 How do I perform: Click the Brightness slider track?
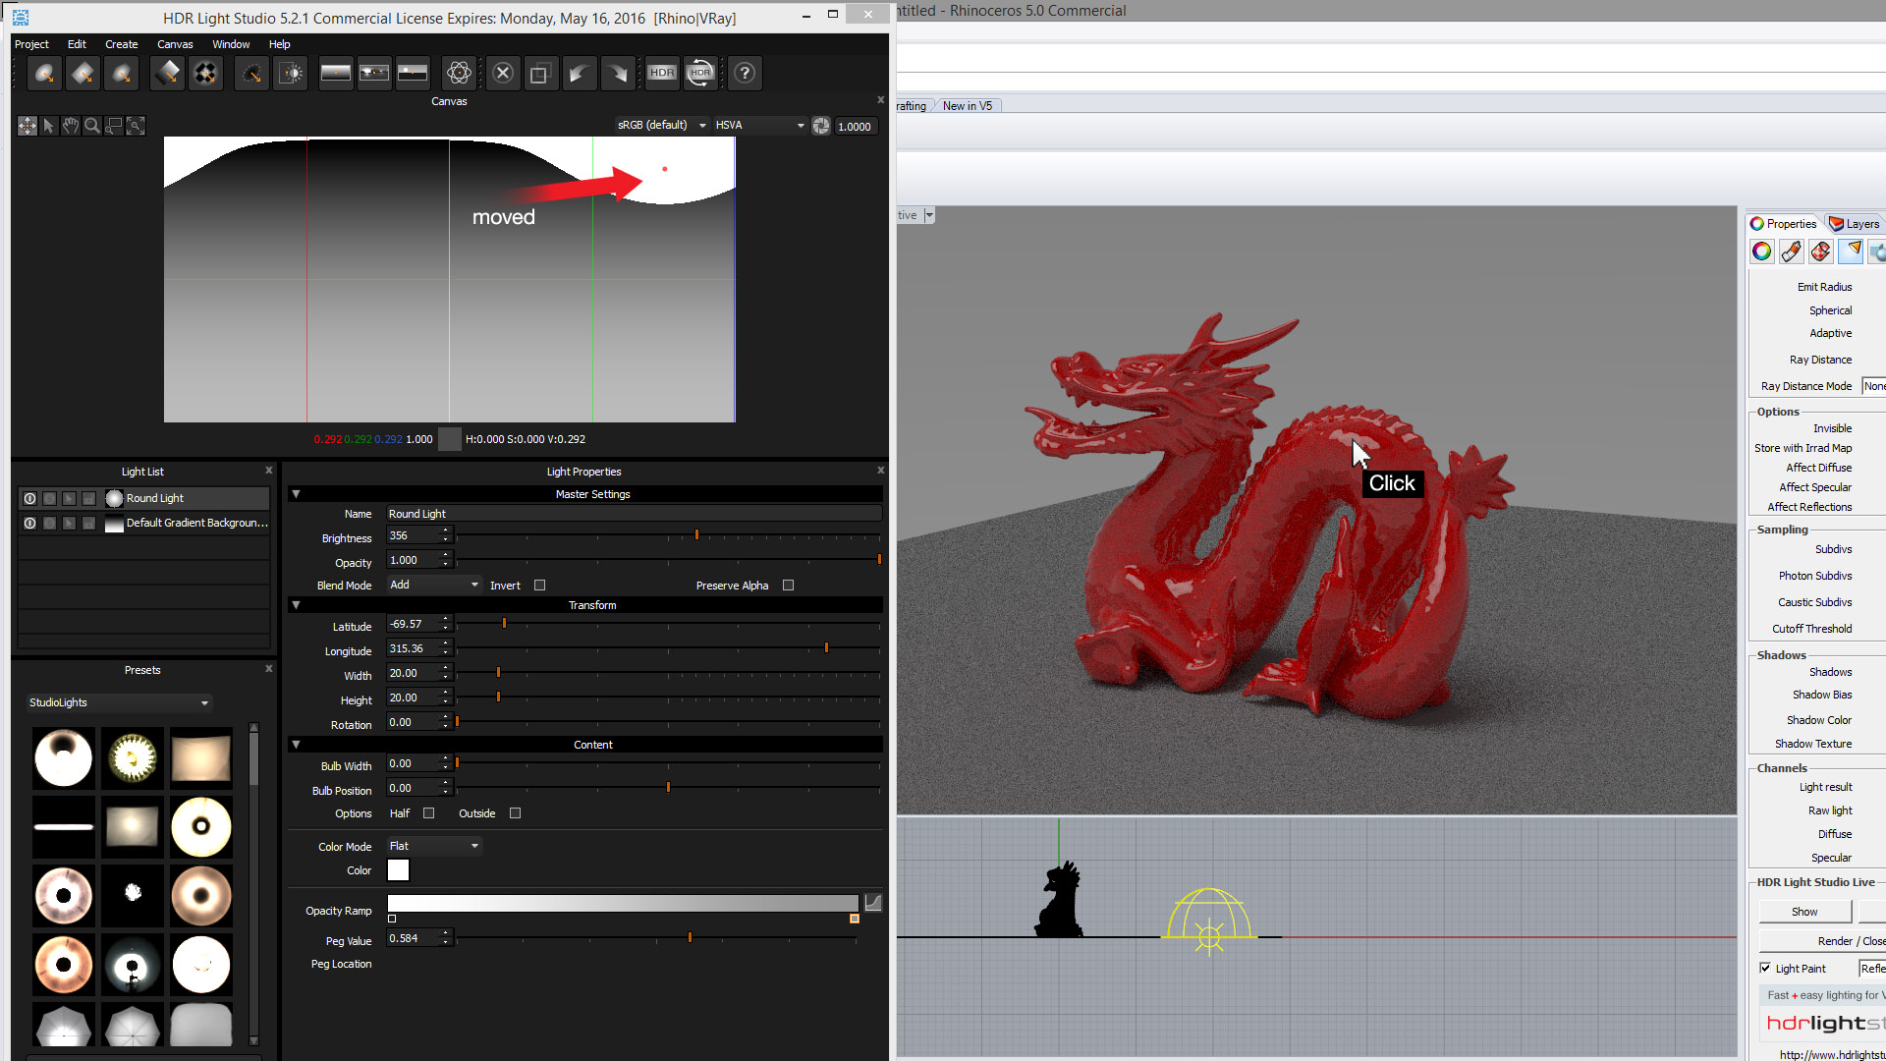click(668, 535)
